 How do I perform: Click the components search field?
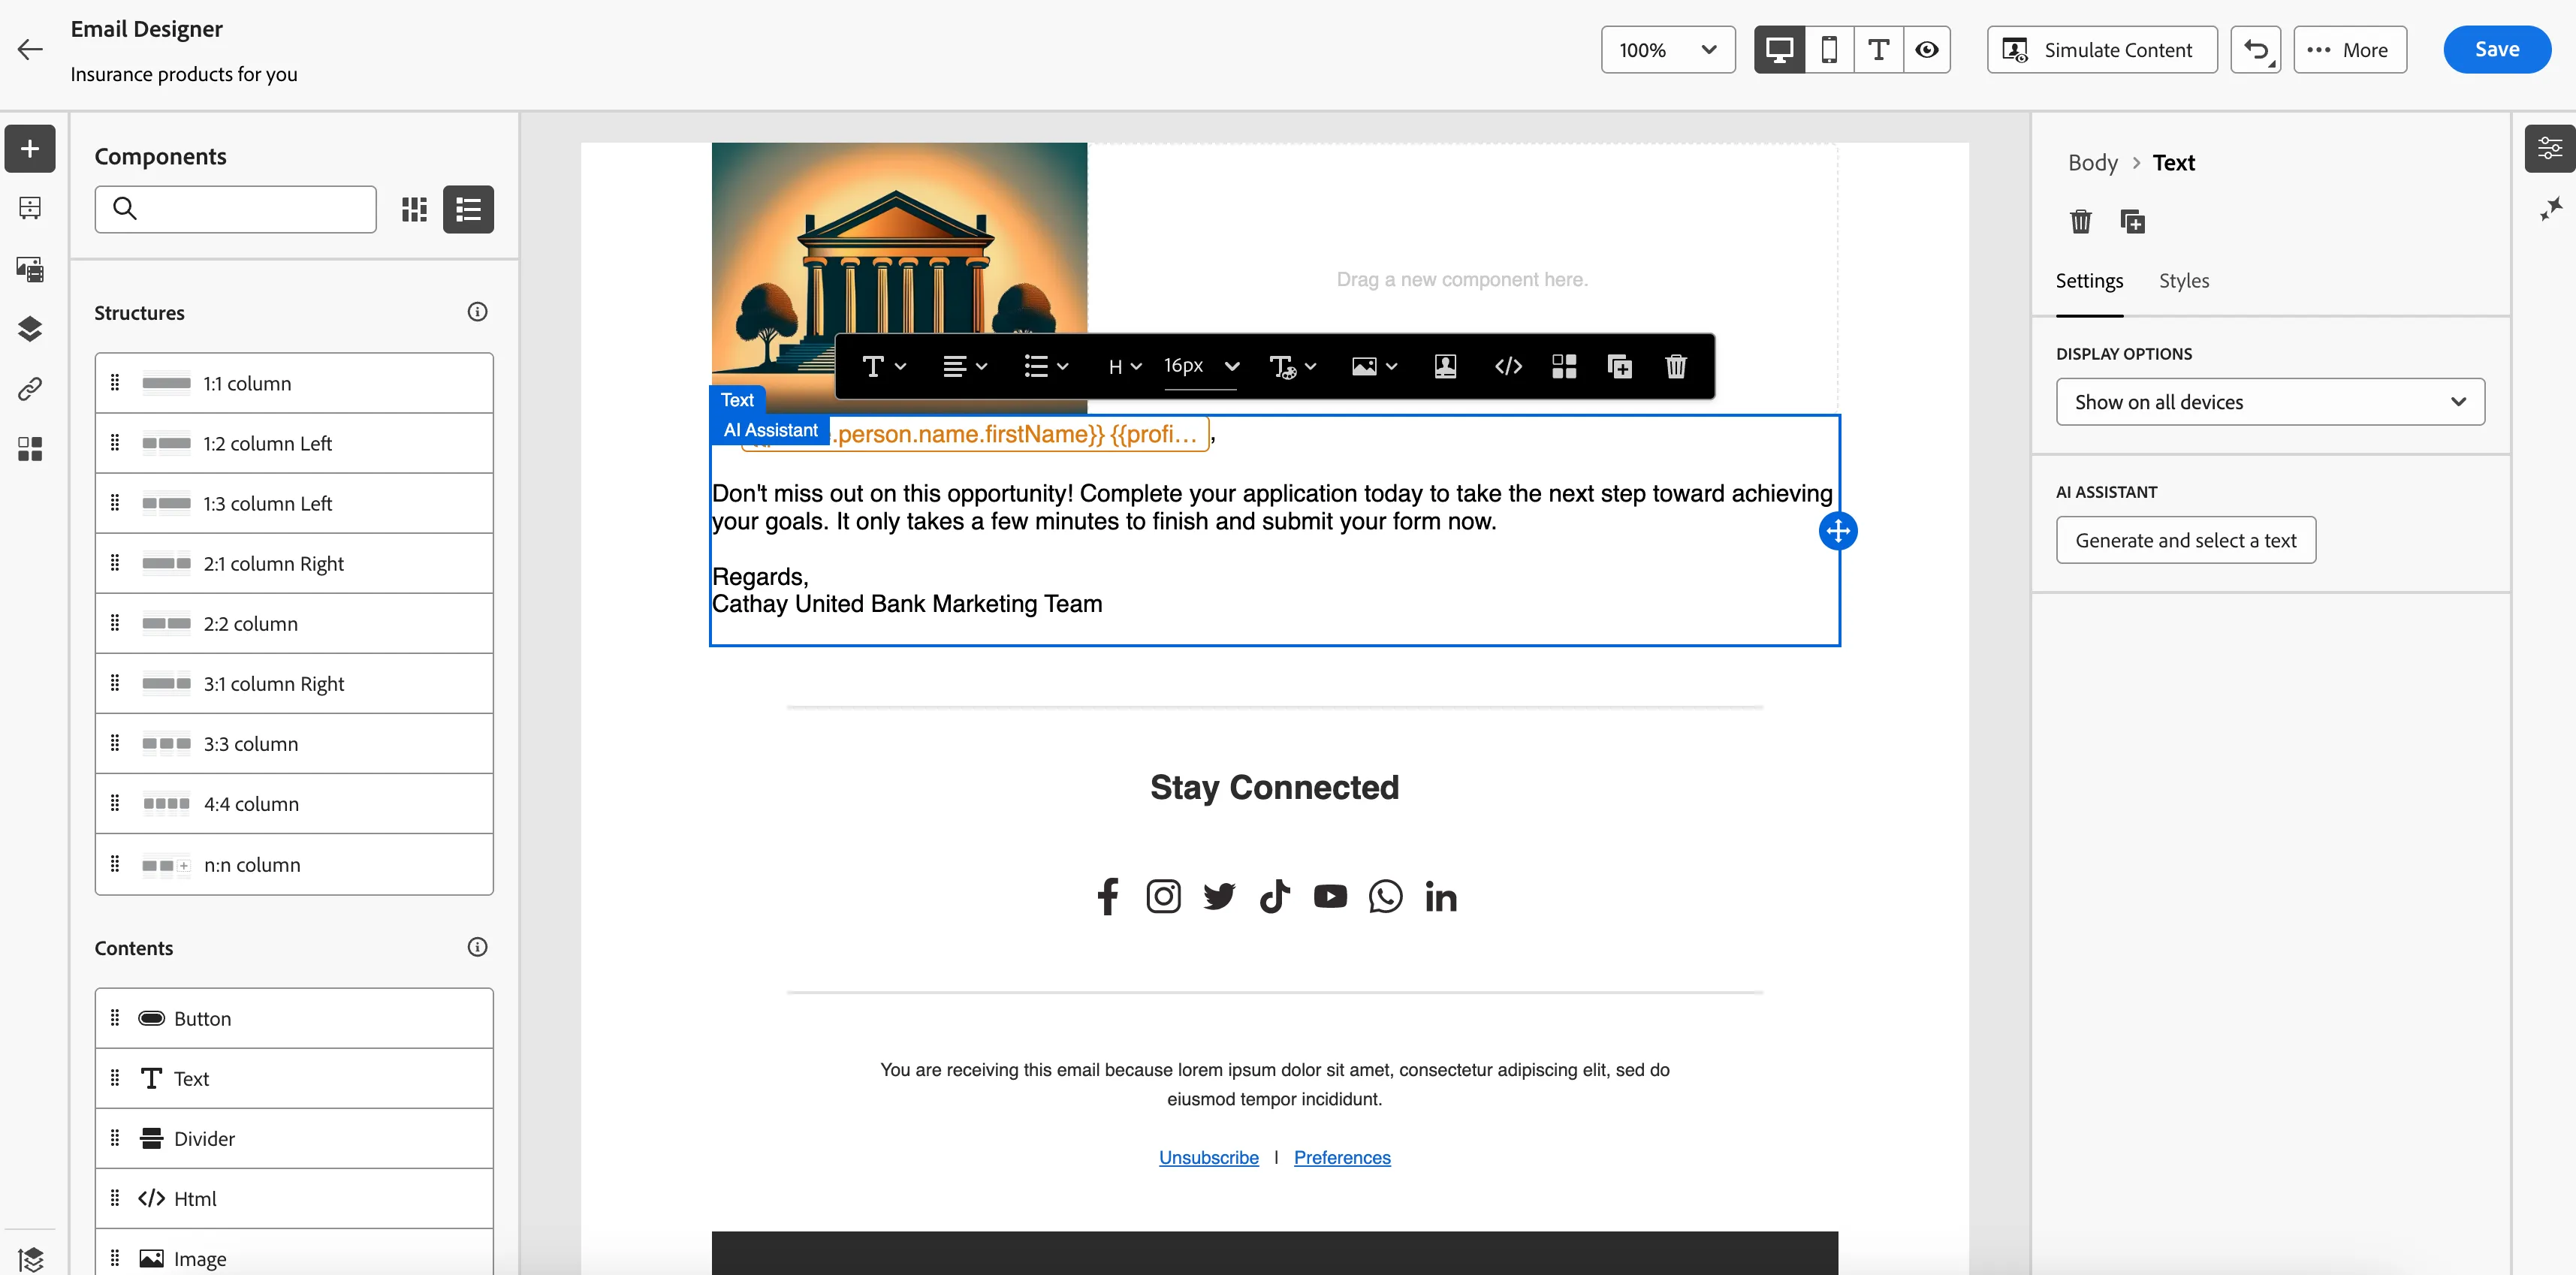[x=236, y=209]
